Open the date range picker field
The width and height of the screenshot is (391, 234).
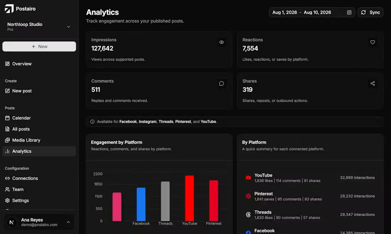click(312, 12)
